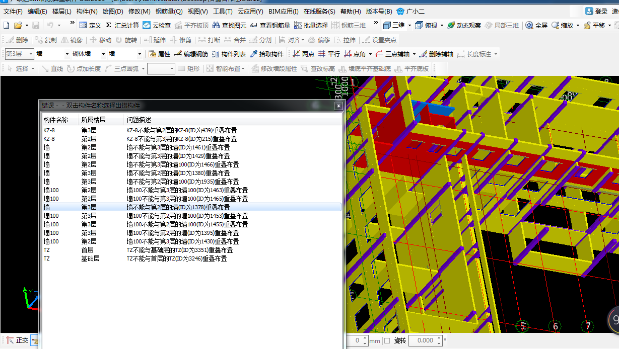The width and height of the screenshot is (619, 349).
Task: Click 平齐板顶 align slab top
Action: pos(191,25)
